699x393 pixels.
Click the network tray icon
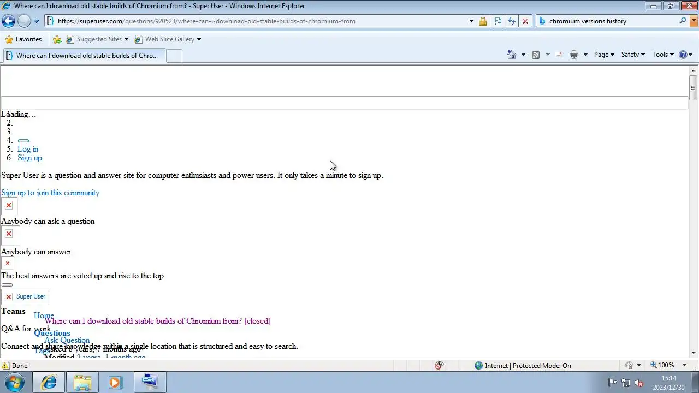626,383
